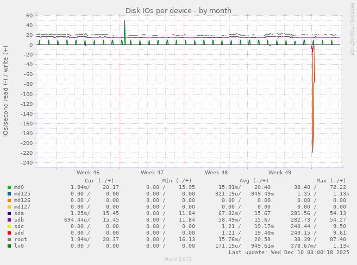Click sdc max read value 240.44
The image size is (357, 265).
pyautogui.click(x=300, y=226)
